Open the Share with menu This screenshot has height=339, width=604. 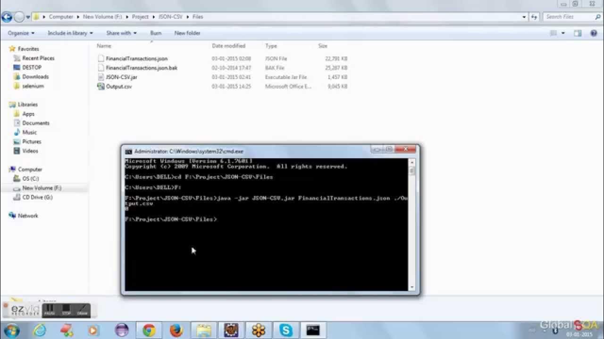click(121, 33)
